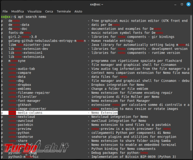193x160 pixels.
Task: Click the 'gir1.2-nemo-3.0' package name
Action: pyautogui.click(x=23, y=37)
